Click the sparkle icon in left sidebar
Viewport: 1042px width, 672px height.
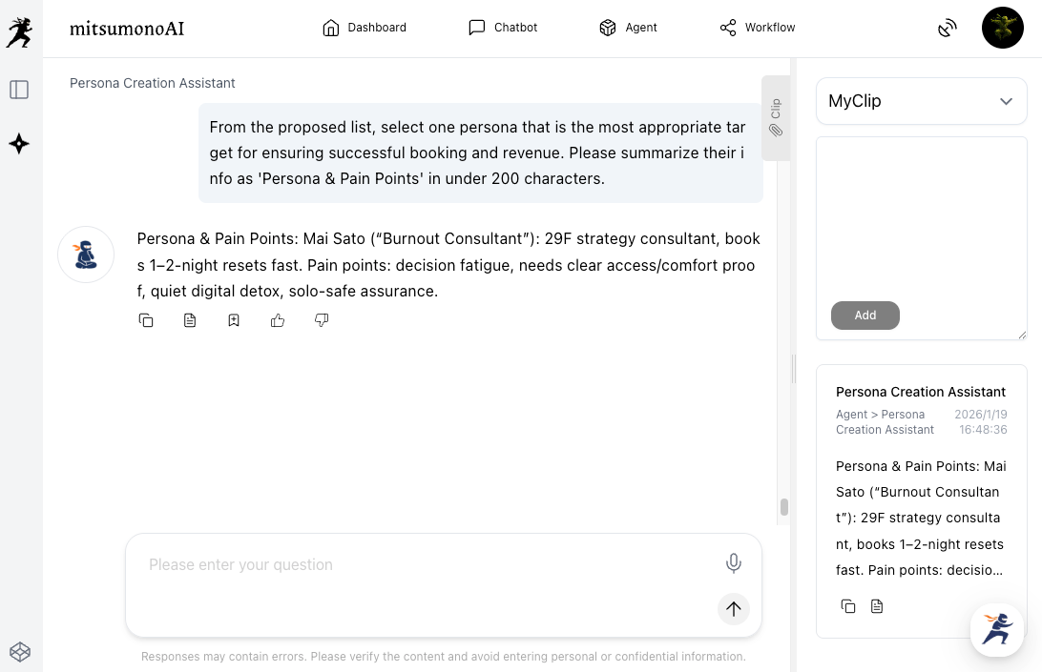click(x=19, y=144)
